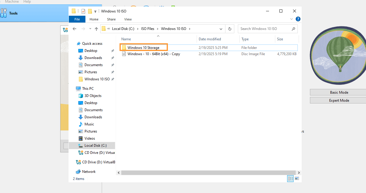
Task: Click the Search WIndows 10 ISO field
Action: pos(264,29)
